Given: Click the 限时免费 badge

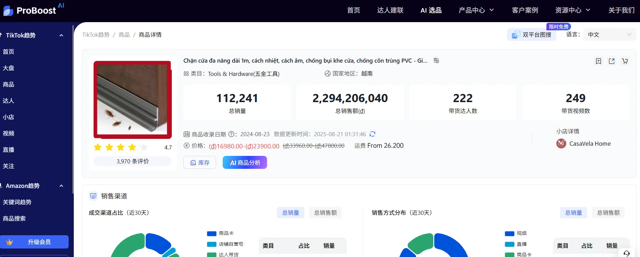Looking at the screenshot, I should tap(559, 27).
